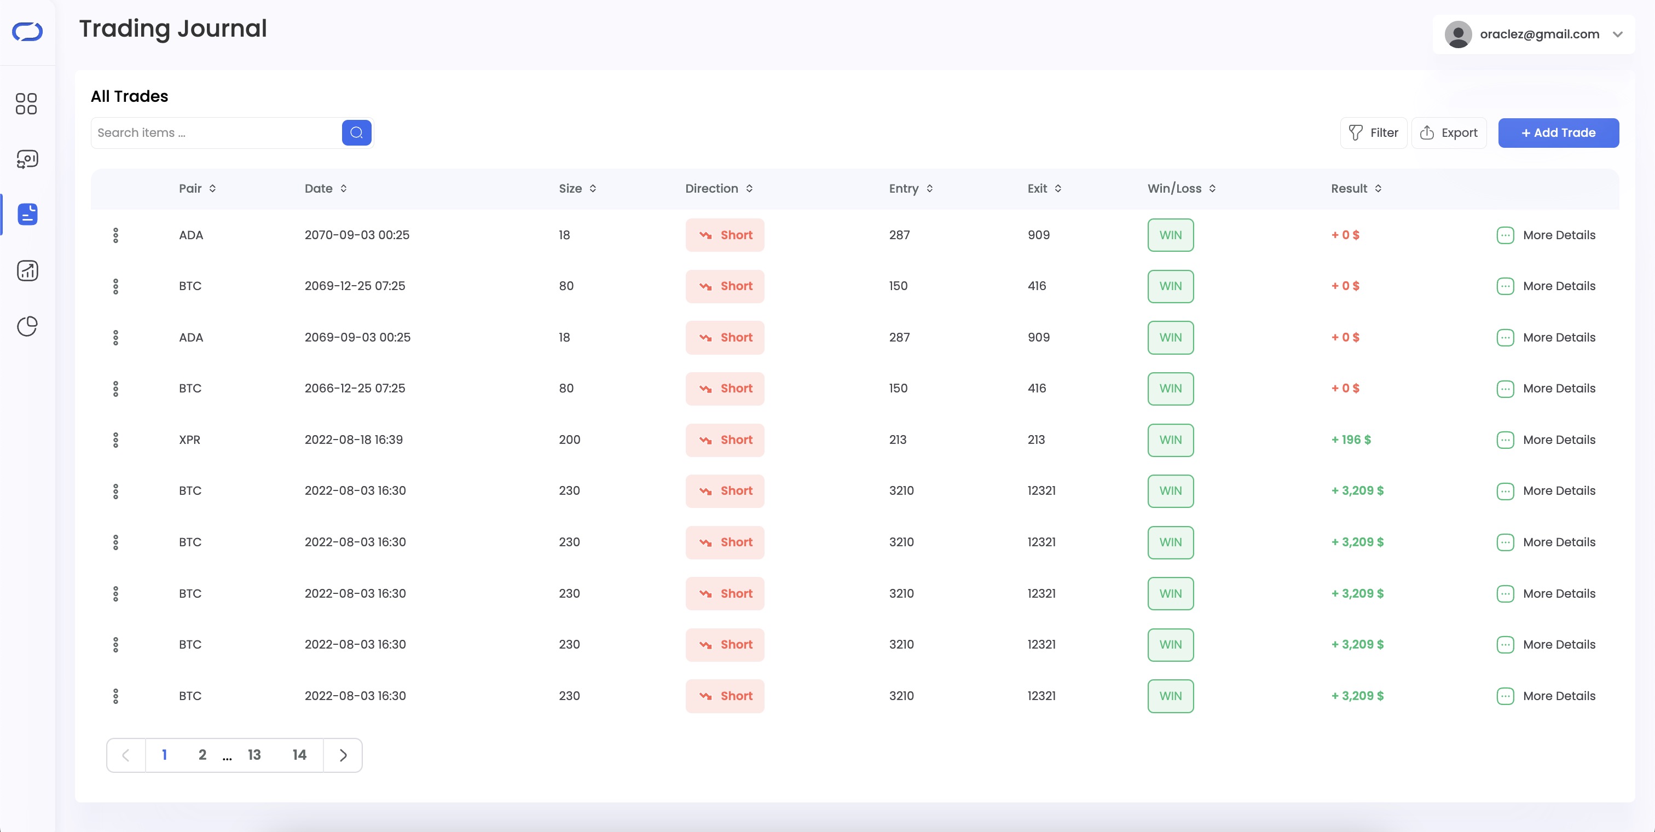Open More Details for XPR trade

1546,440
